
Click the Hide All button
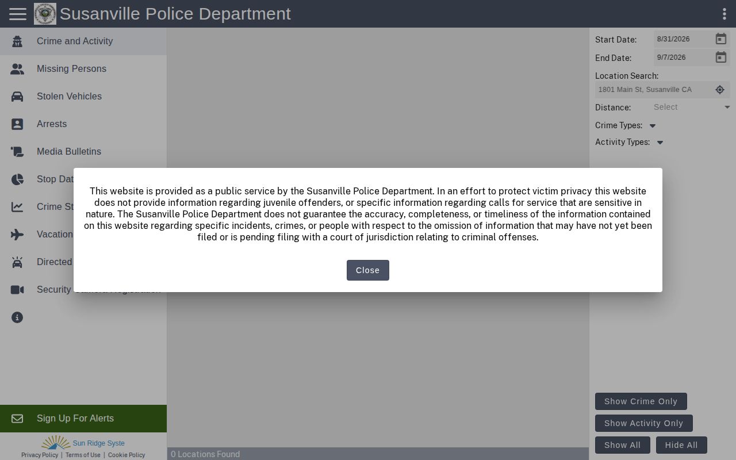[x=681, y=445]
